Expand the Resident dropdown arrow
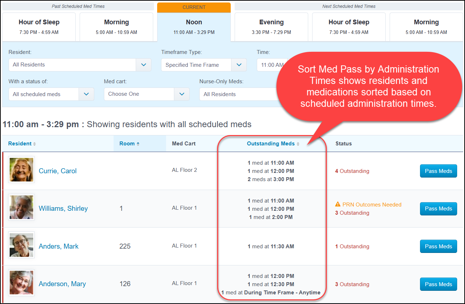 [x=144, y=65]
